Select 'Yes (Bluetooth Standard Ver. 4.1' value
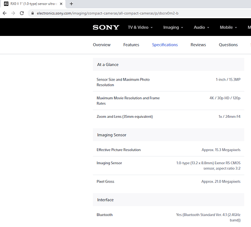 pyautogui.click(x=202, y=215)
